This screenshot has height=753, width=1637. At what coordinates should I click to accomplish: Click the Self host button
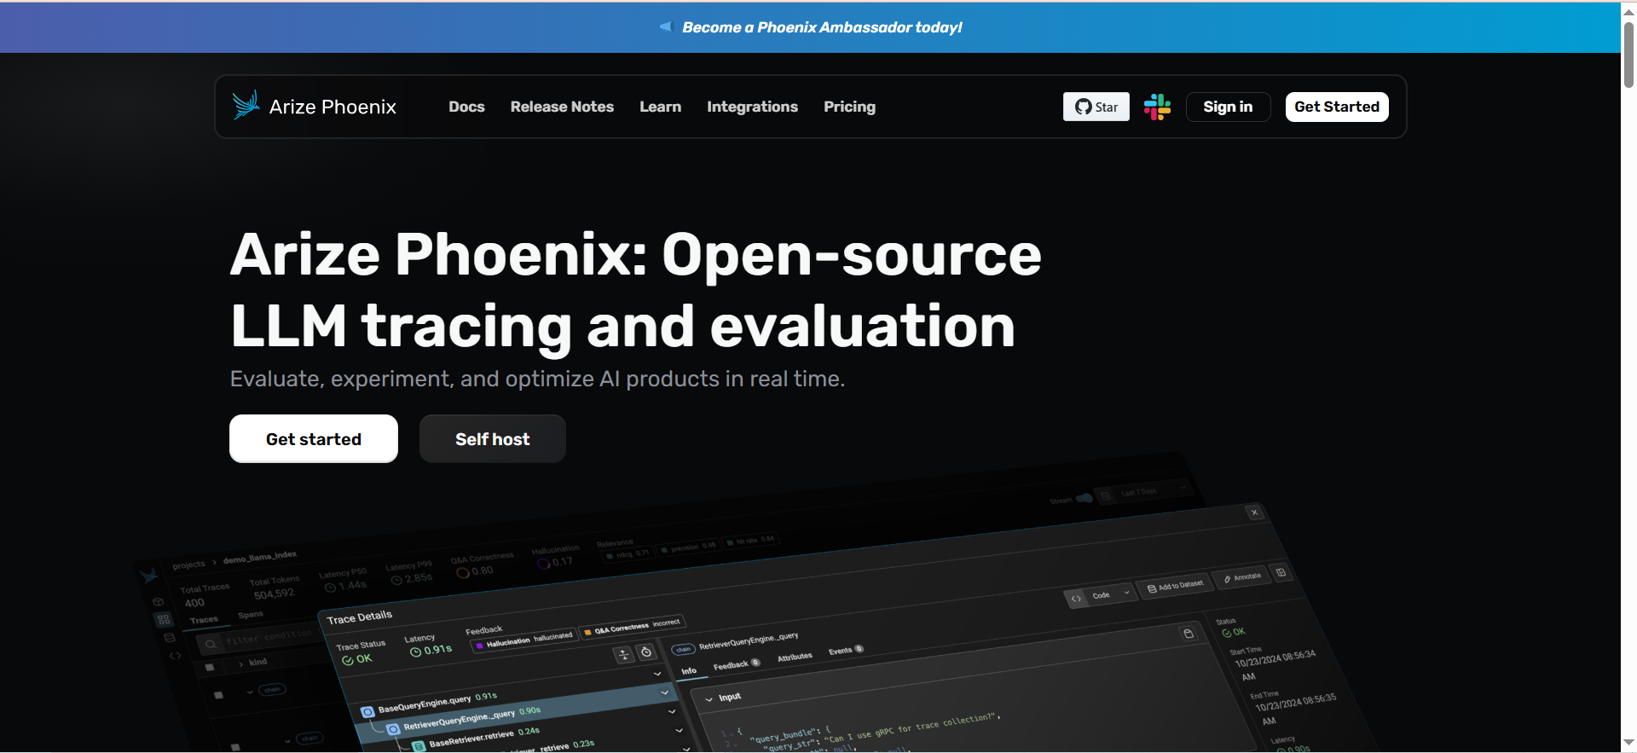tap(492, 439)
